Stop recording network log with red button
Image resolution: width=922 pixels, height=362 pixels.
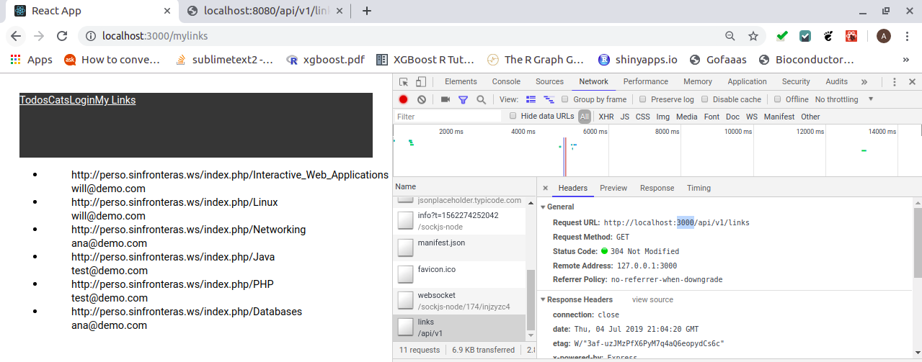404,99
